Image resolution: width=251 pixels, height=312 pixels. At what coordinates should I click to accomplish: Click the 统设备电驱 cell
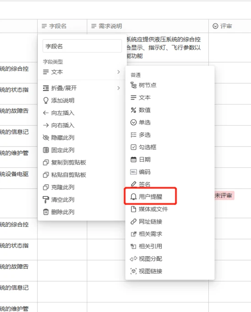(18, 178)
